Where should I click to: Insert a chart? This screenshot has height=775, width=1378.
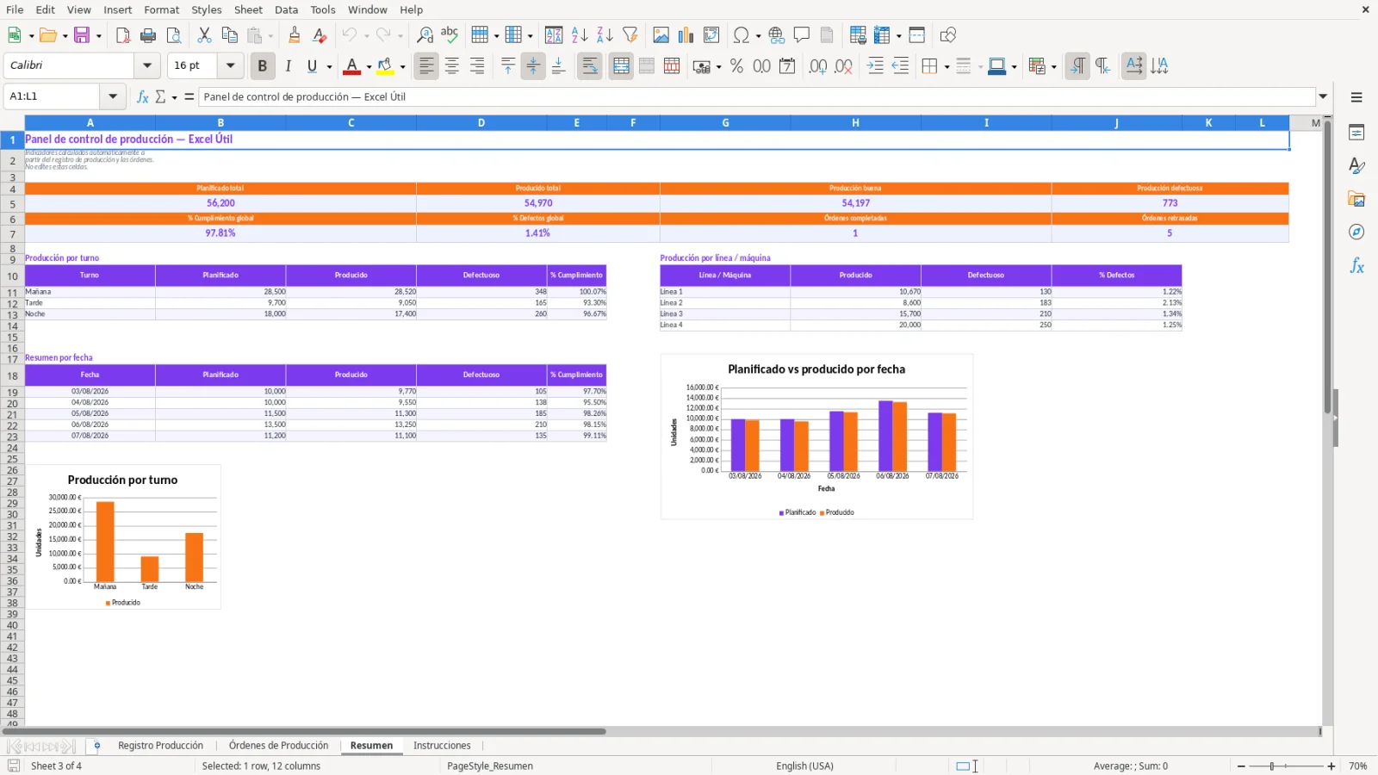[686, 35]
